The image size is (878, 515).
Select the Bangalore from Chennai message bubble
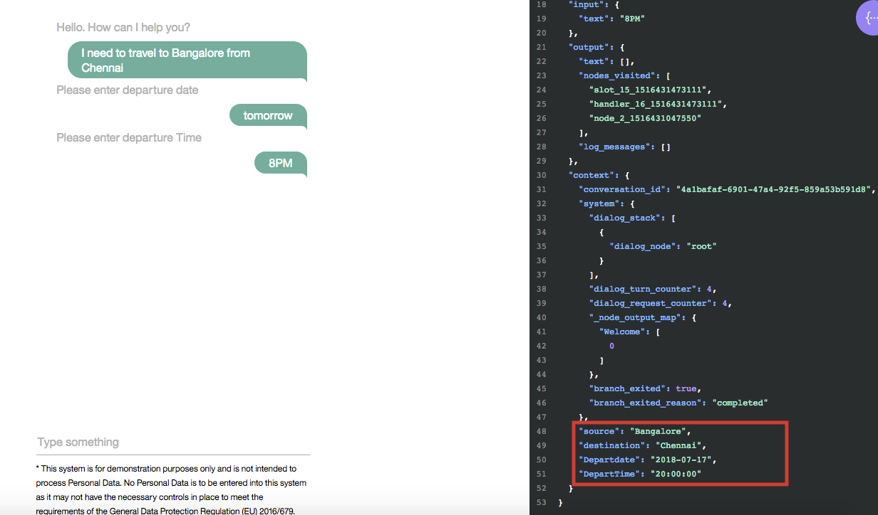click(x=187, y=60)
